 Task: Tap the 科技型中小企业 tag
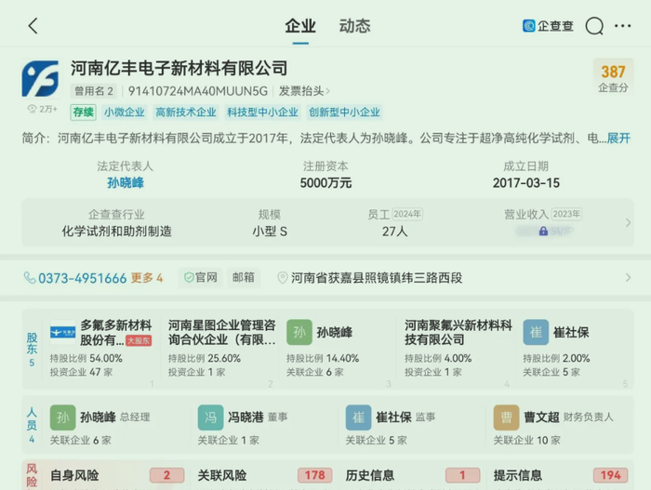point(262,113)
